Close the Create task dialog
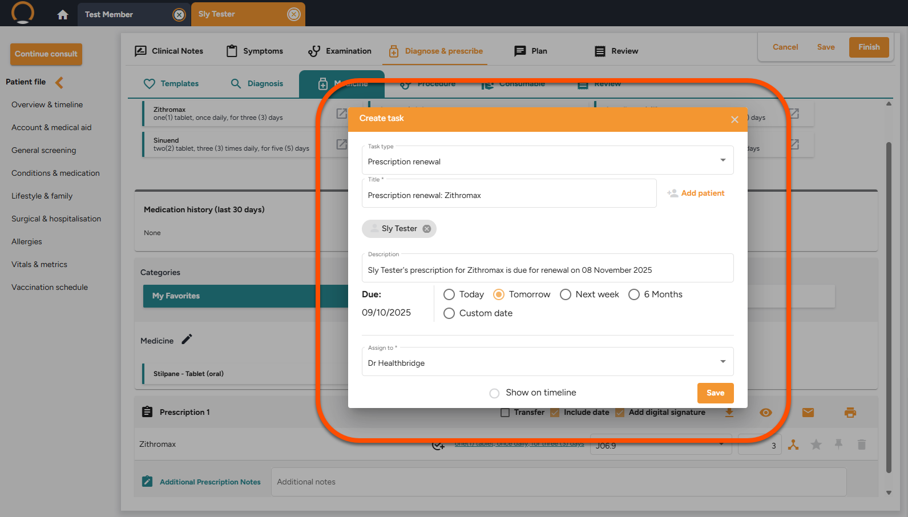Image resolution: width=908 pixels, height=517 pixels. click(735, 119)
